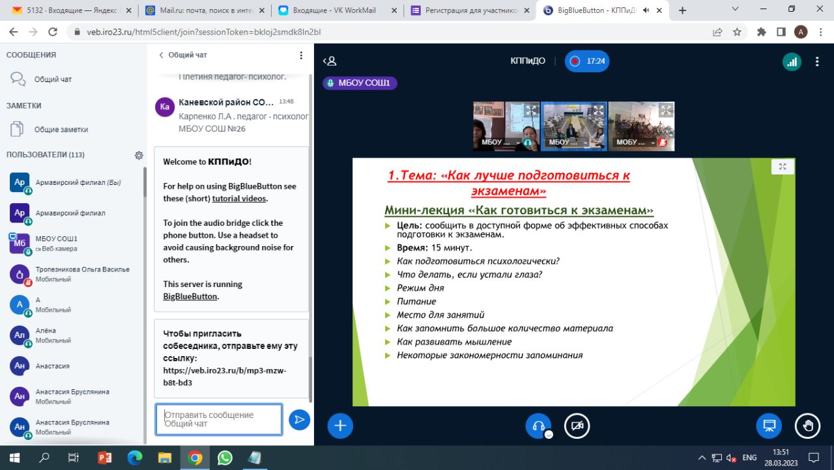The image size is (834, 470).
Task: Toggle the headphones audio button
Action: (x=538, y=426)
